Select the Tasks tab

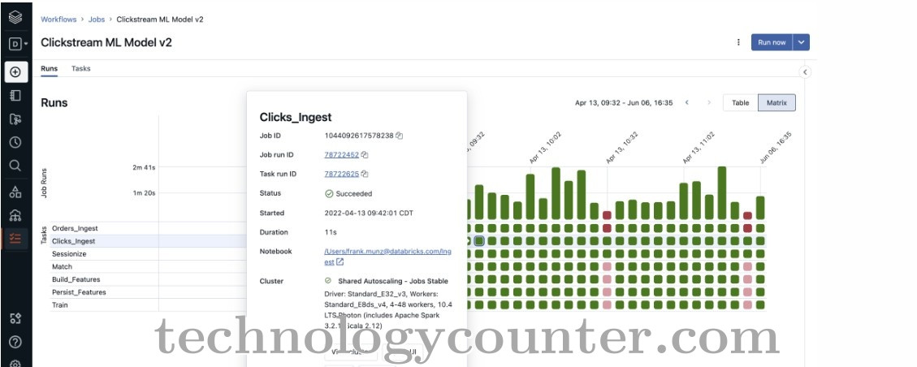80,68
